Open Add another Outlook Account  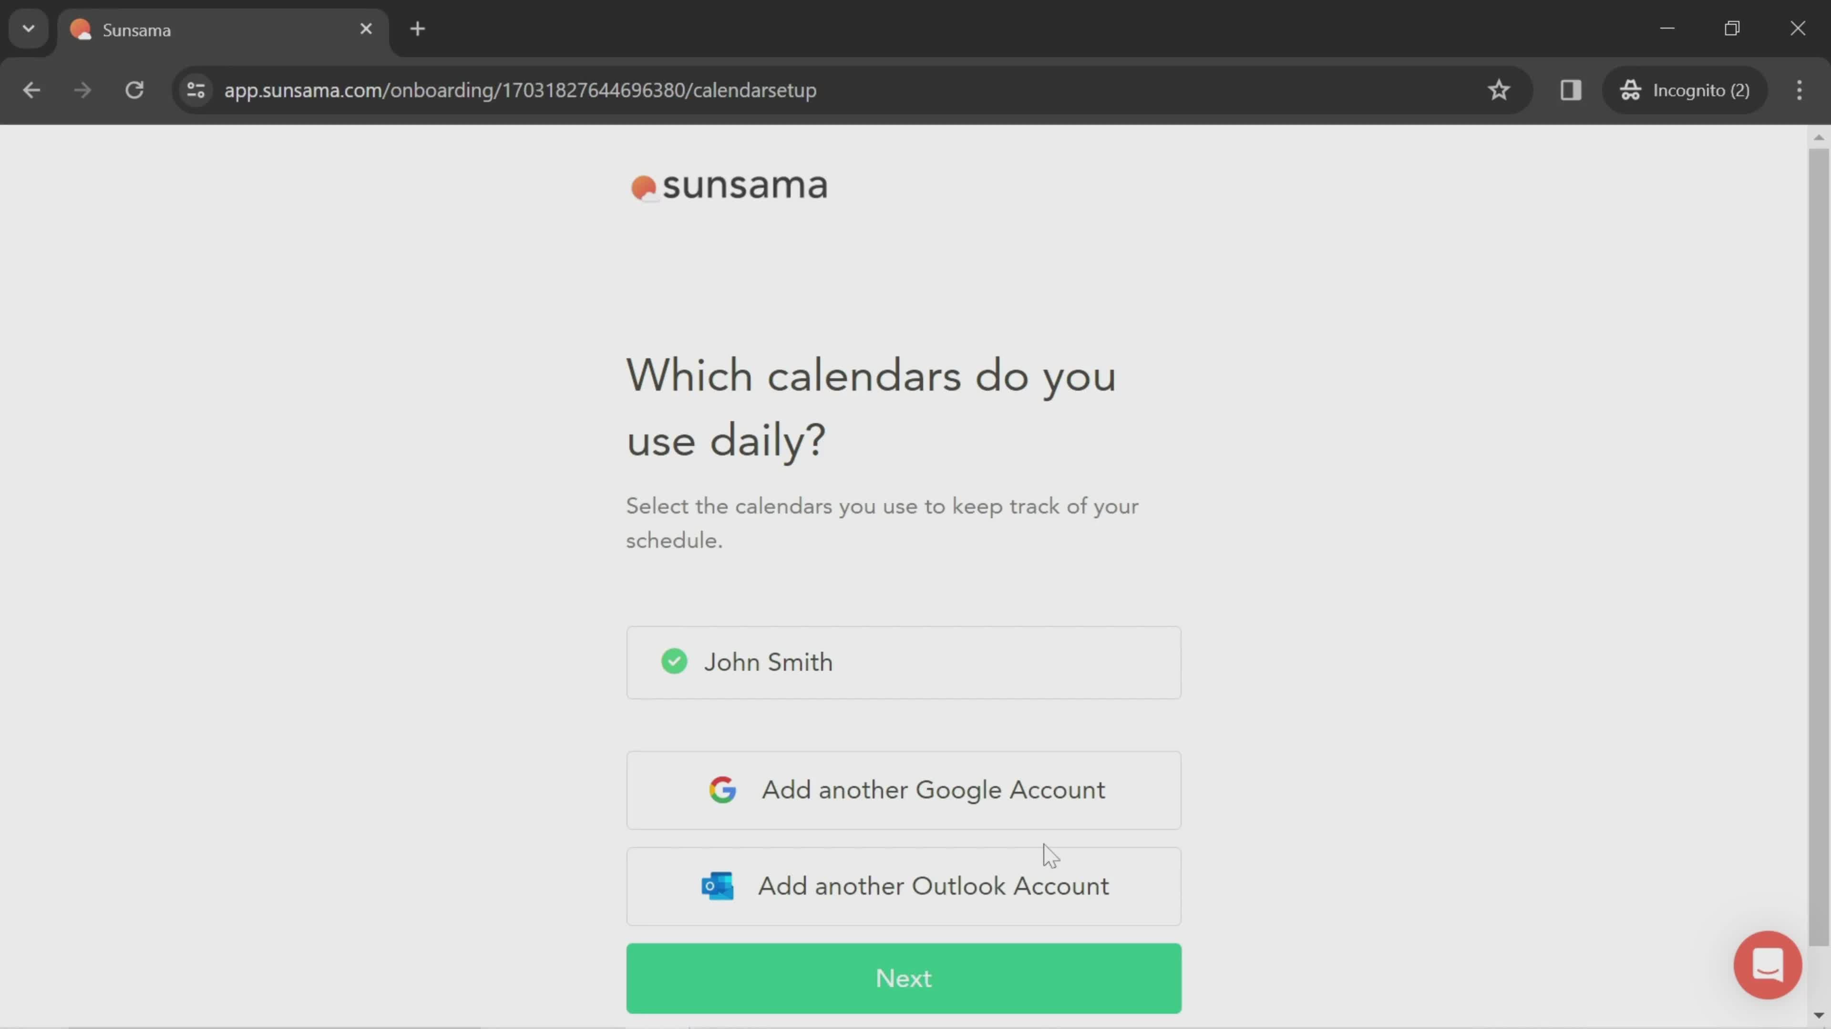pyautogui.click(x=903, y=886)
